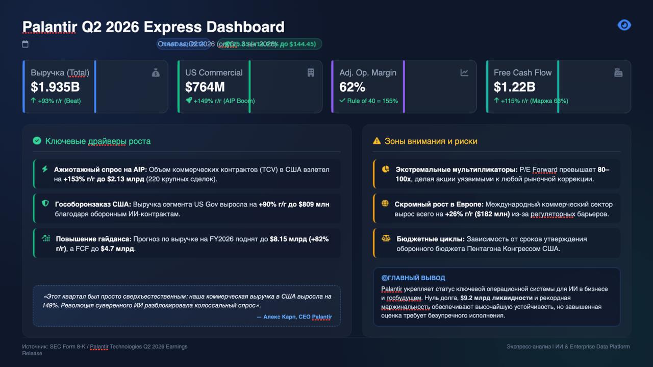
Task: Click the Alex Karp quote block
Action: [x=187, y=305]
